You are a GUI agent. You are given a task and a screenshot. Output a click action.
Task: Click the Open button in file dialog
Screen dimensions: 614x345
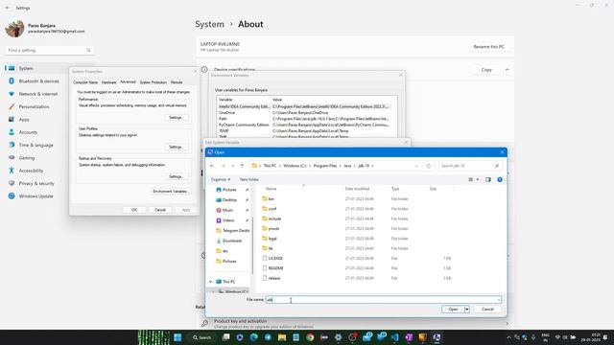(x=453, y=309)
